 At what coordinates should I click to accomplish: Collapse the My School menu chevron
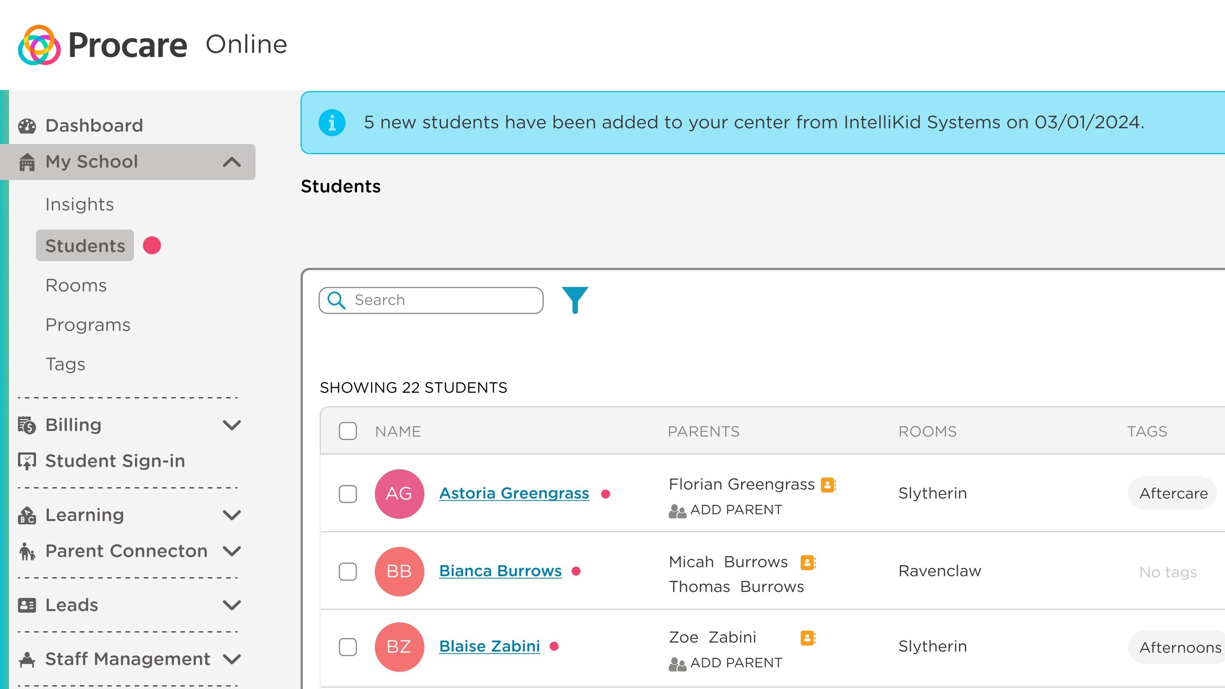pos(231,162)
